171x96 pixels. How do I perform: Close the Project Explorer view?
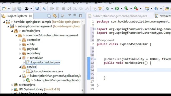(x=30, y=16)
